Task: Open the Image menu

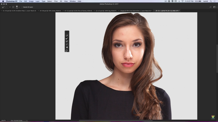Action: (31, 1)
